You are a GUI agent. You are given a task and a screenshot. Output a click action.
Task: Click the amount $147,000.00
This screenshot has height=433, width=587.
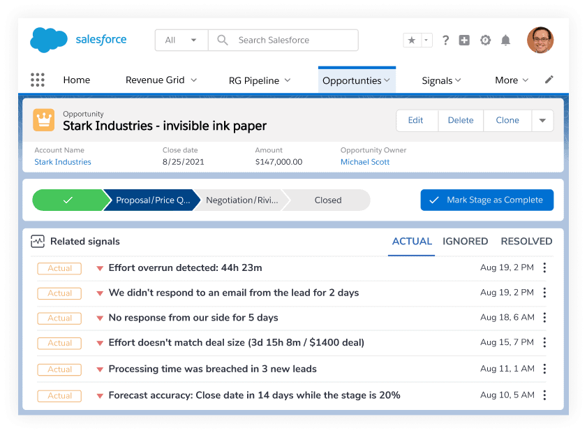pyautogui.click(x=279, y=162)
